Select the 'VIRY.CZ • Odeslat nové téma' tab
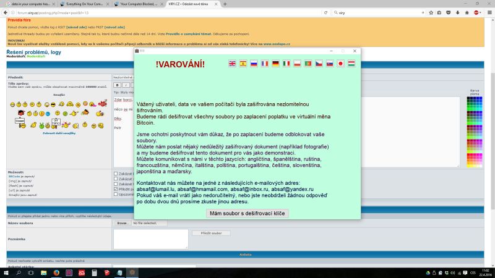 193,4
